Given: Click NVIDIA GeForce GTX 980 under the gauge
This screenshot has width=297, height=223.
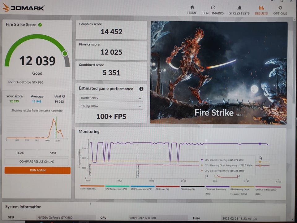Looking at the screenshot, I should [26, 82].
